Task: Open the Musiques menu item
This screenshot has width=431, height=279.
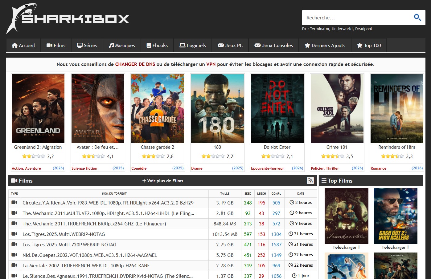Action: pos(122,45)
